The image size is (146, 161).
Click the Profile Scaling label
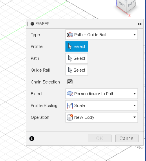tap(44, 105)
